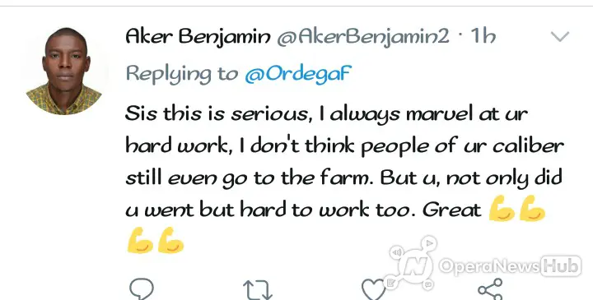Click the 'Replying to' label
This screenshot has height=300, width=593.
pyautogui.click(x=182, y=74)
